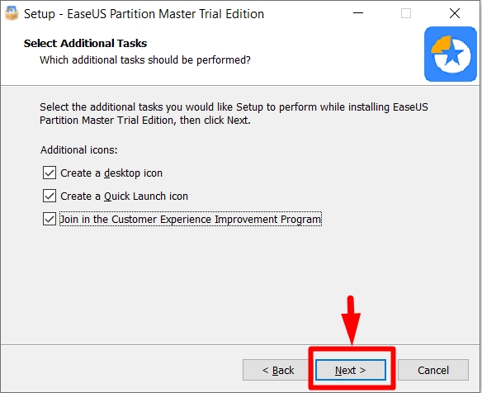The height and width of the screenshot is (393, 482).
Task: Click the red arrow pointing at Next
Action: click(351, 320)
